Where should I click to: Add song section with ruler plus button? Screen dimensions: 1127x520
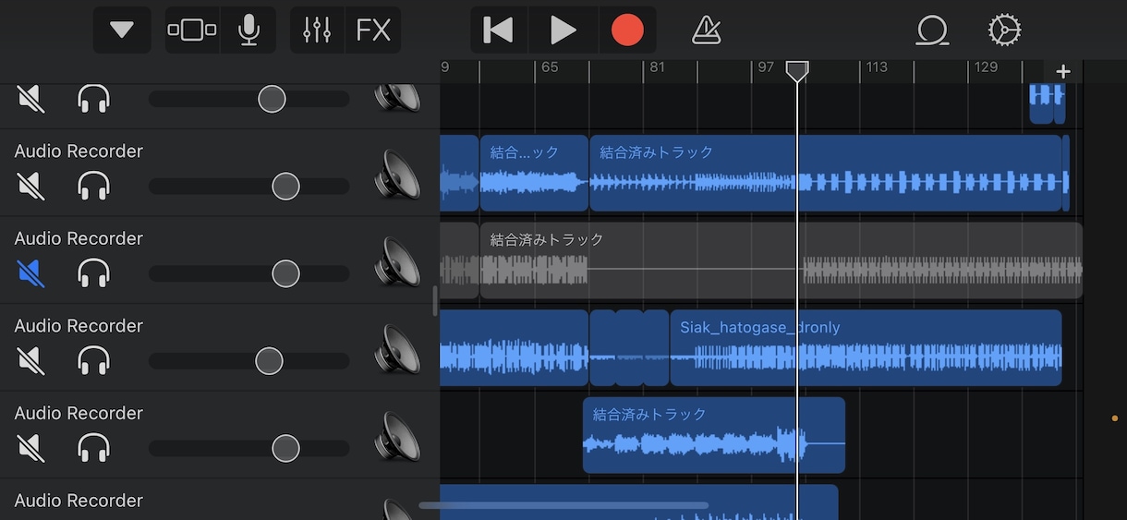pyautogui.click(x=1063, y=71)
